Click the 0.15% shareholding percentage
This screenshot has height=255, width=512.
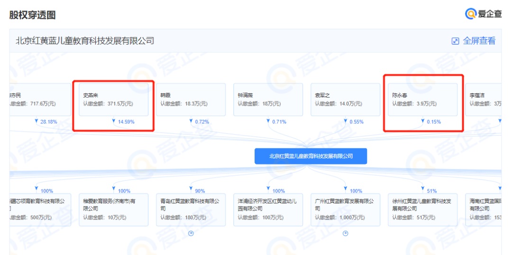434,122
